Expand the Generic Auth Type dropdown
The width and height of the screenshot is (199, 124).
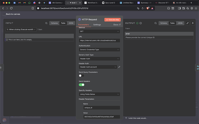coord(99,59)
